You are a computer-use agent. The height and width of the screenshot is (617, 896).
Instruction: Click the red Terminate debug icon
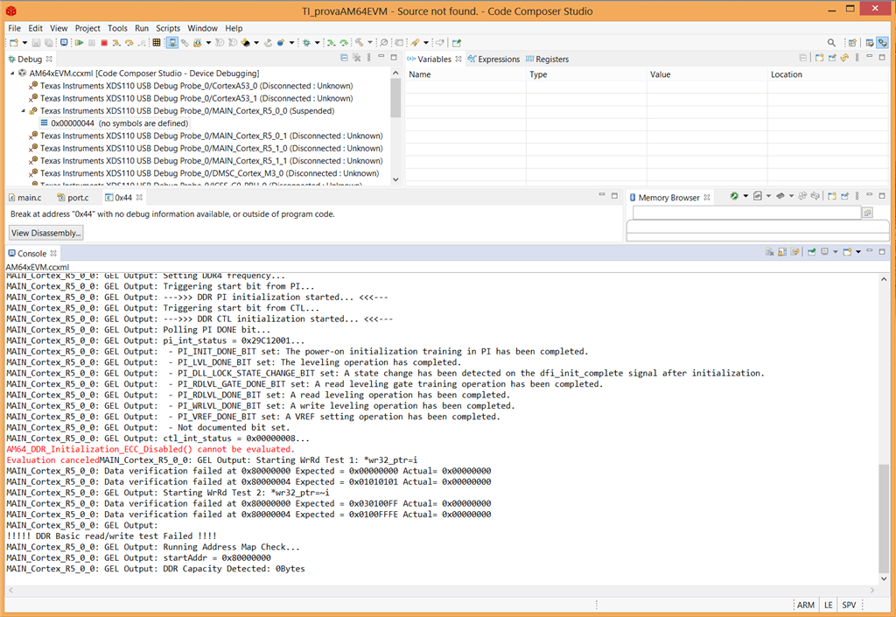104,43
